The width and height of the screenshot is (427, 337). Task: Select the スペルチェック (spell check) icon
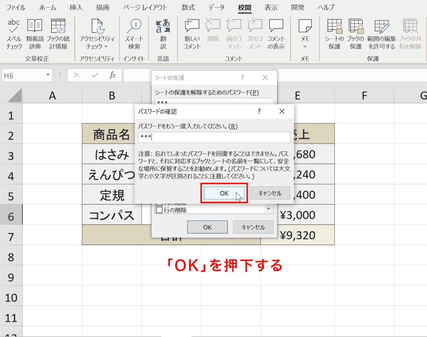pyautogui.click(x=13, y=33)
